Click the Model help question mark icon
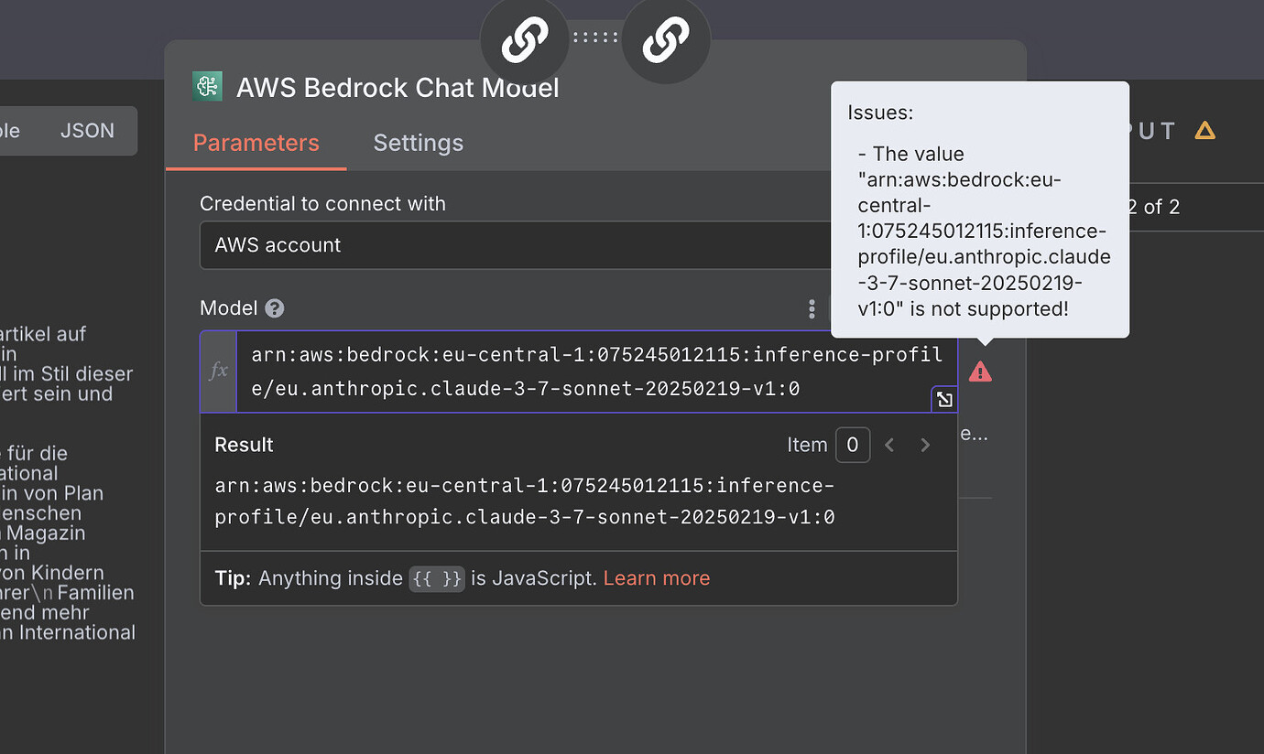The width and height of the screenshot is (1264, 754). coord(274,307)
